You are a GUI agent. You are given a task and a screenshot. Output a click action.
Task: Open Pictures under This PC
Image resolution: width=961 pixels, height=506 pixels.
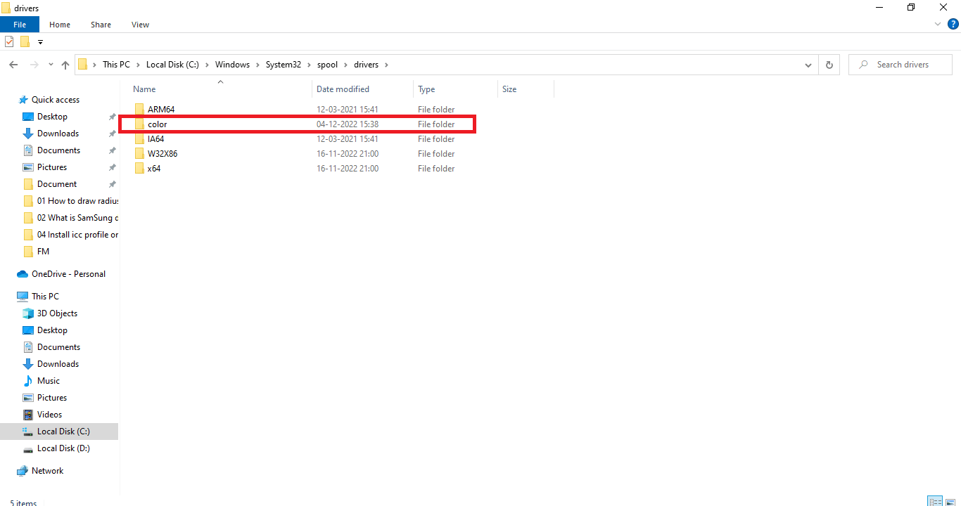(x=52, y=398)
